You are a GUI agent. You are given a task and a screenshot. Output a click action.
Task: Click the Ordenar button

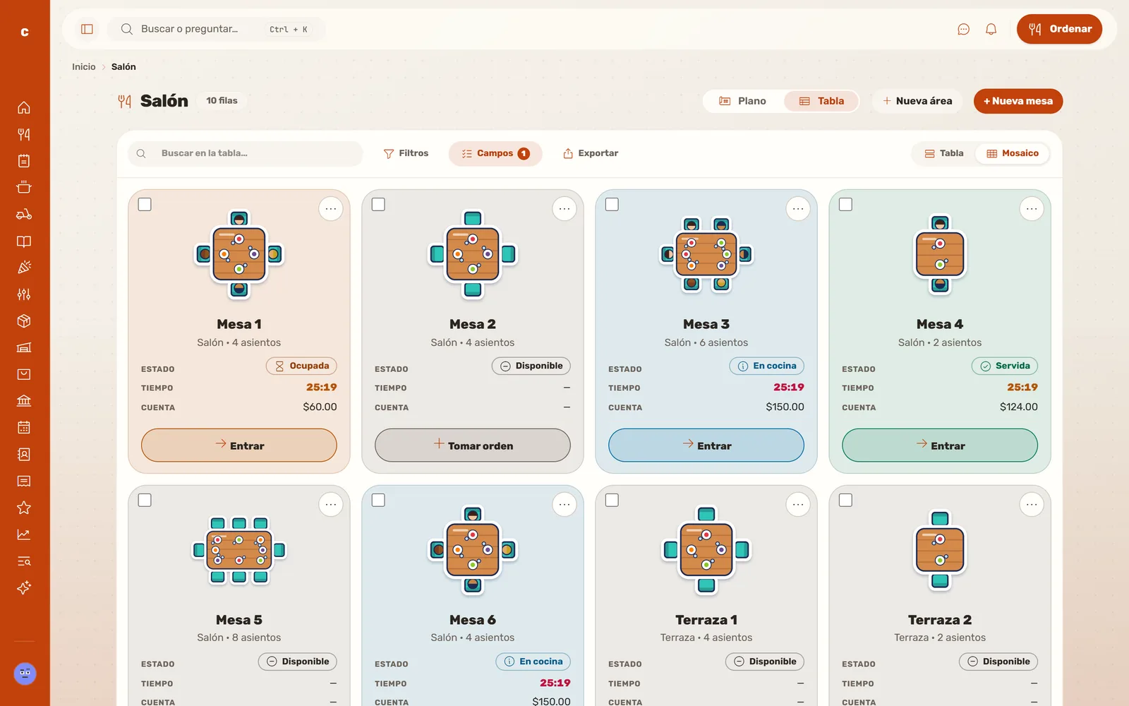(x=1059, y=29)
